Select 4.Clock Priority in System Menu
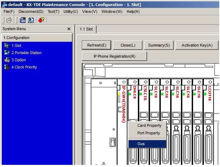 click(24, 67)
